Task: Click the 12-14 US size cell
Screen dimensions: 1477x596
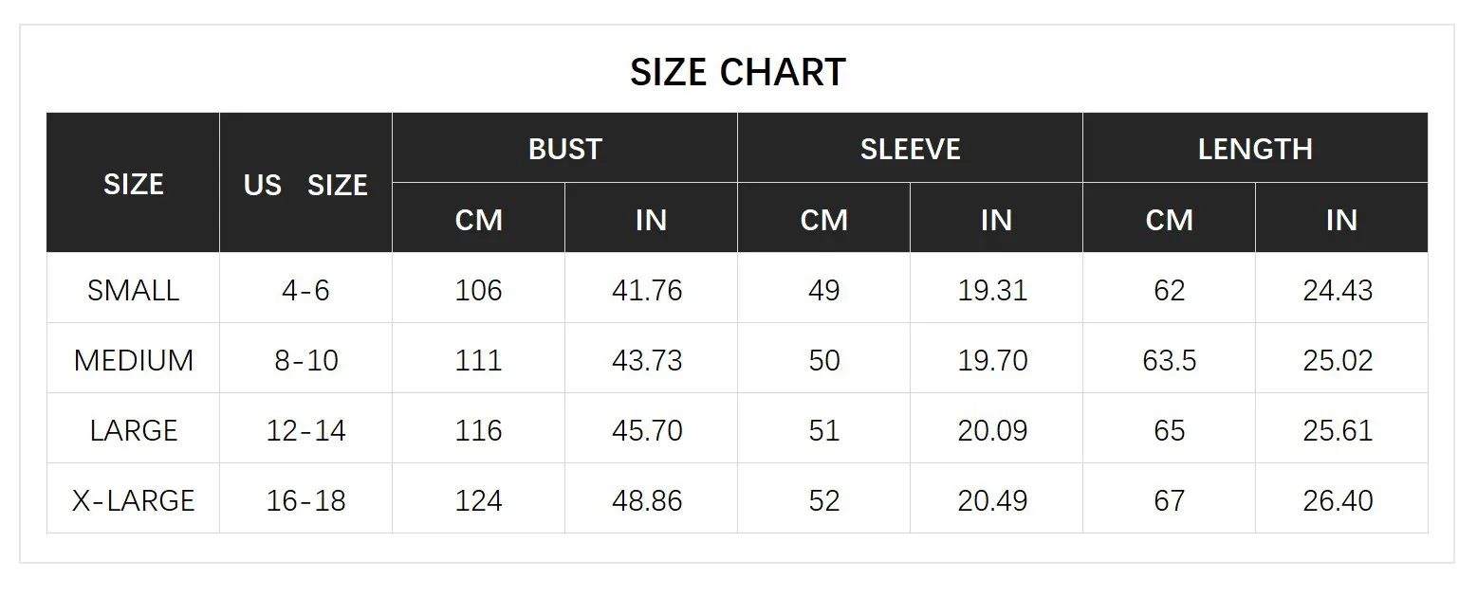Action: (x=305, y=430)
